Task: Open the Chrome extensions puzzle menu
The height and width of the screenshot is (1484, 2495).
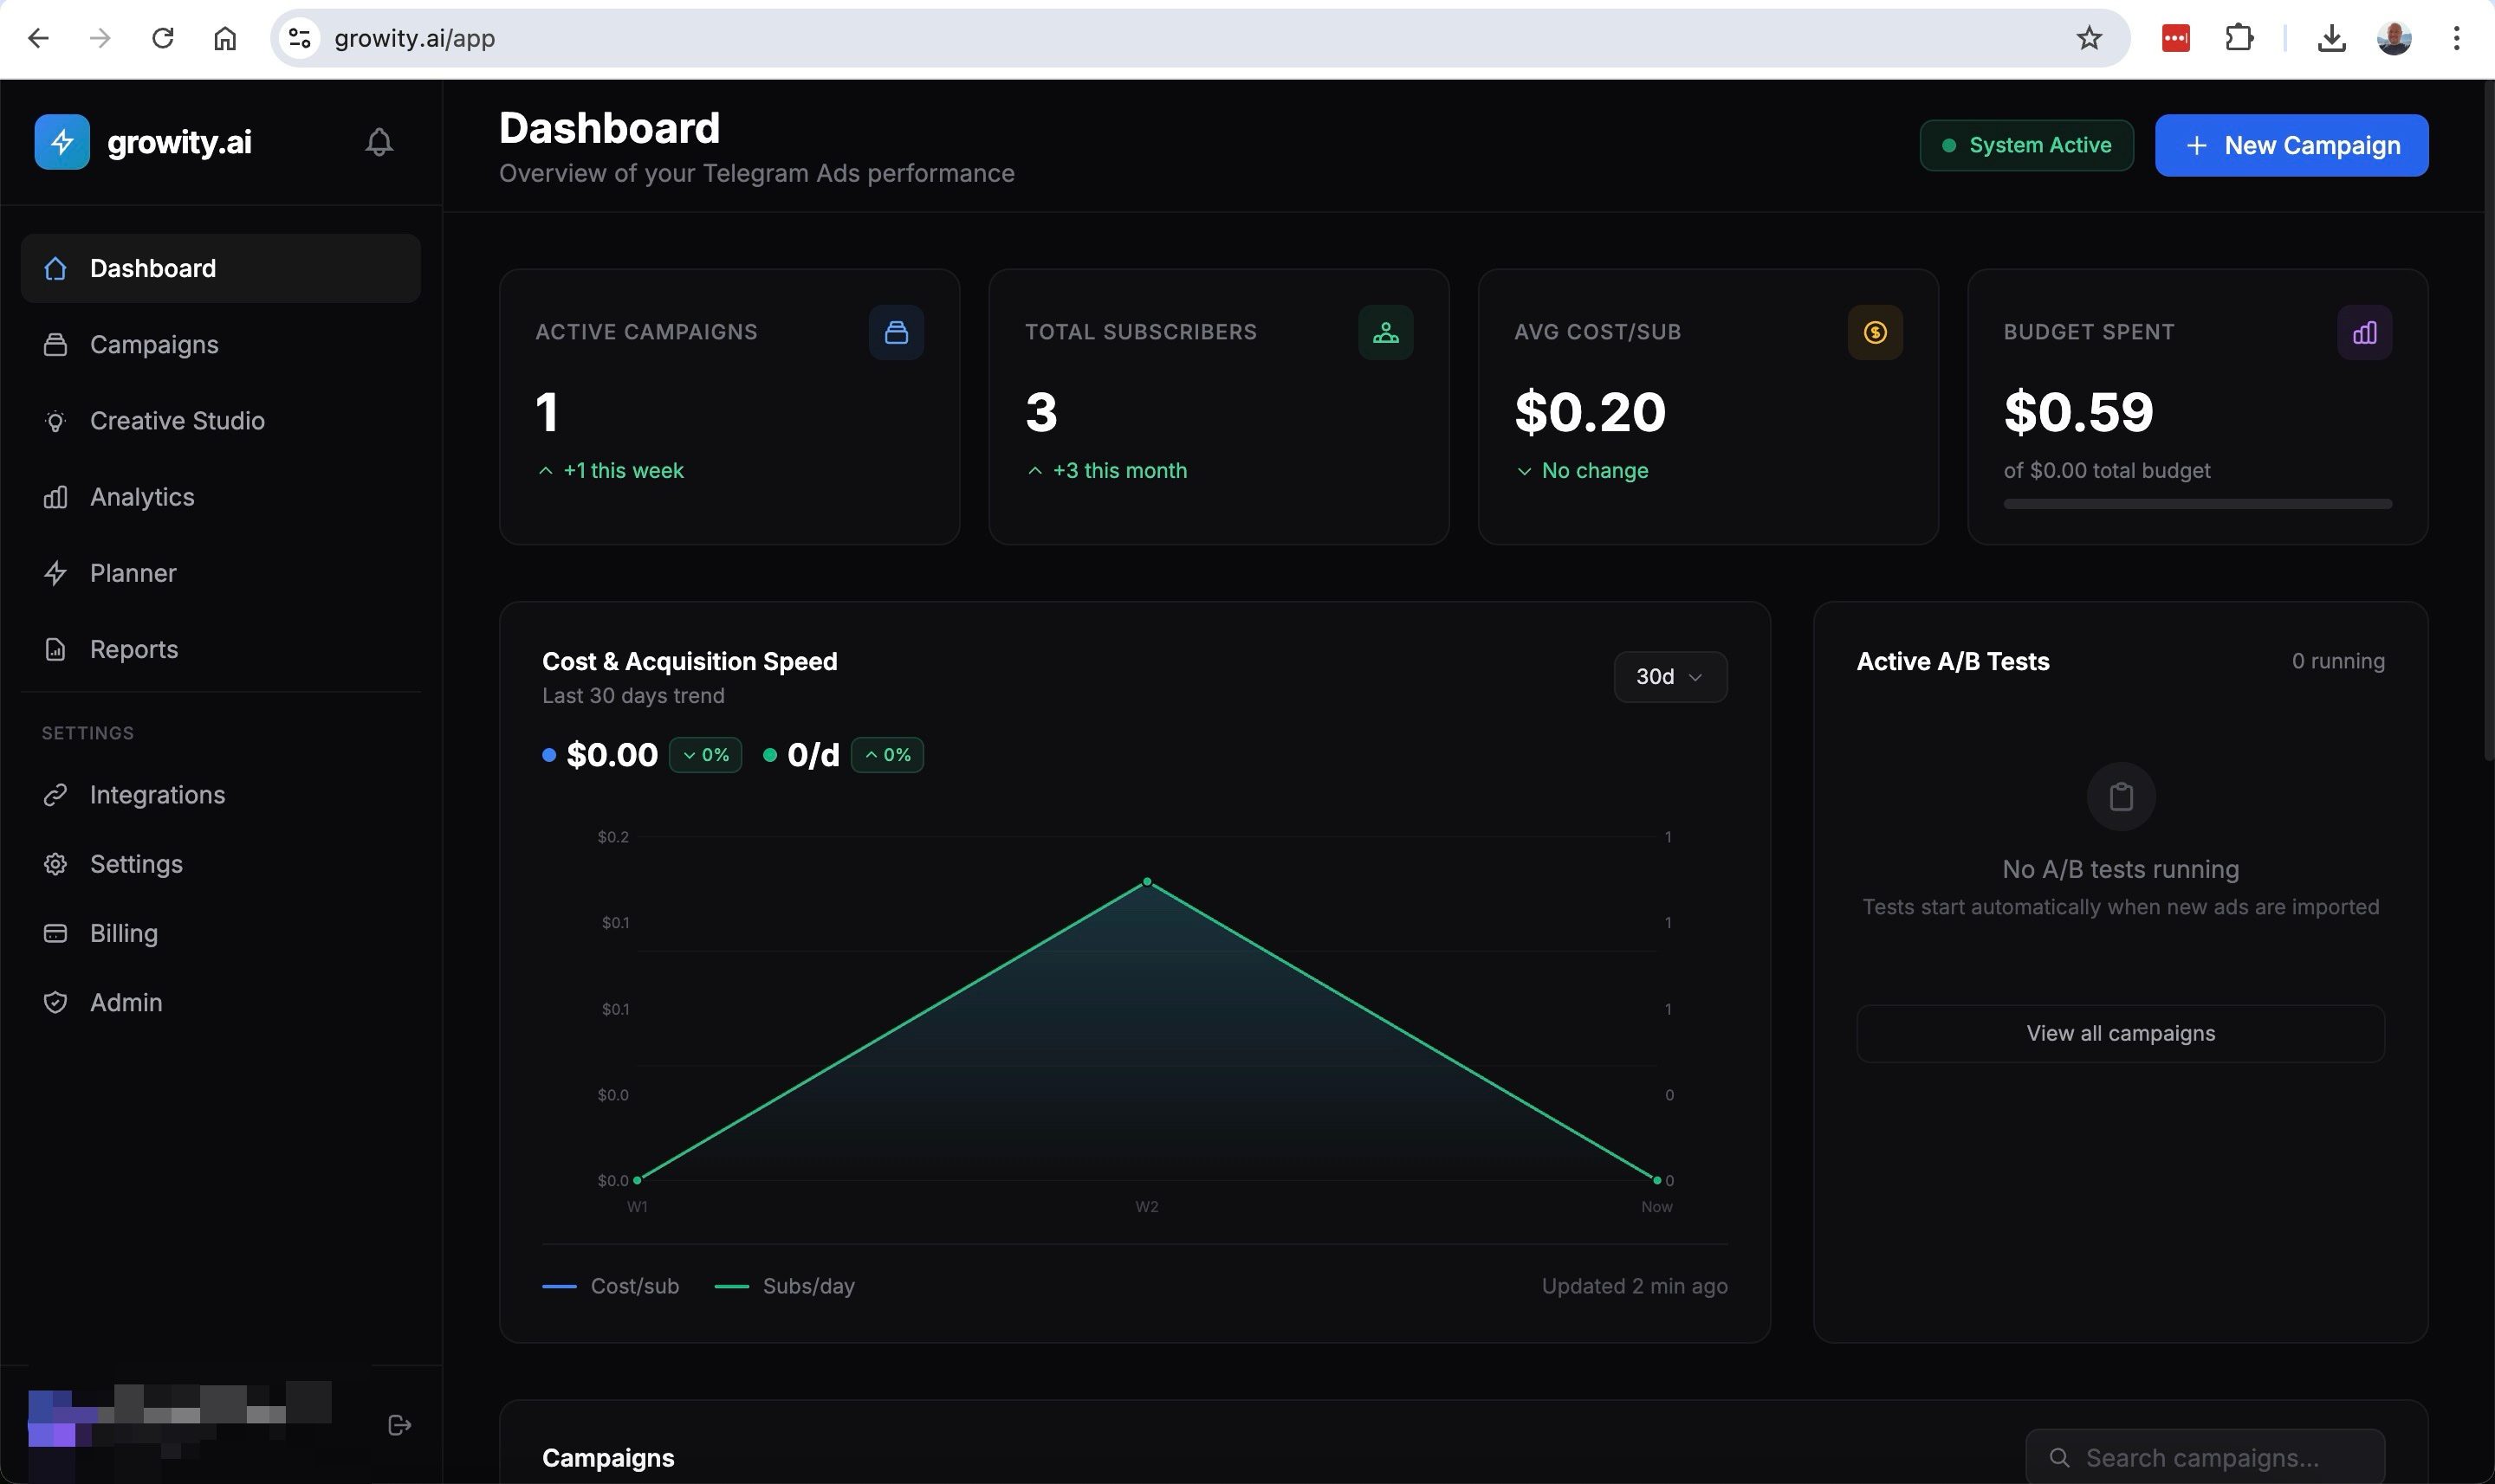Action: (2238, 38)
